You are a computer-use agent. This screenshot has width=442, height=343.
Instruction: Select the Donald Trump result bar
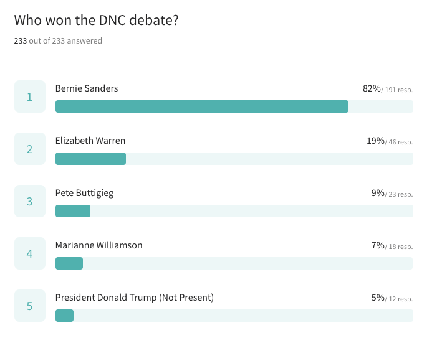234,316
